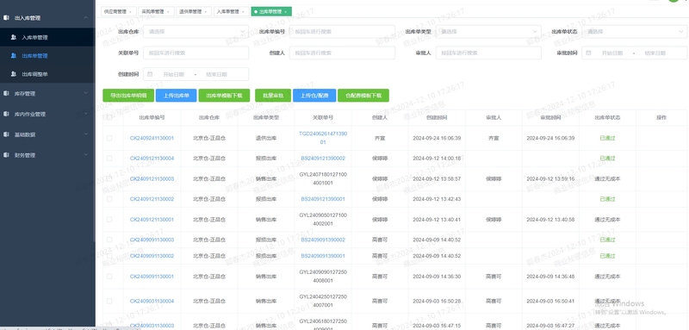
Task: Click the 出库单状态 column header
Action: 607,117
